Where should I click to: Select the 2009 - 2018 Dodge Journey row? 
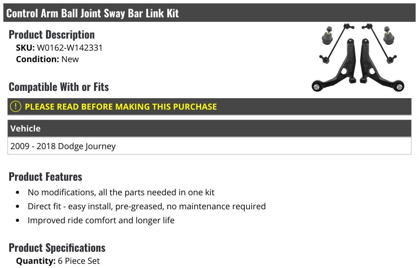(209, 146)
